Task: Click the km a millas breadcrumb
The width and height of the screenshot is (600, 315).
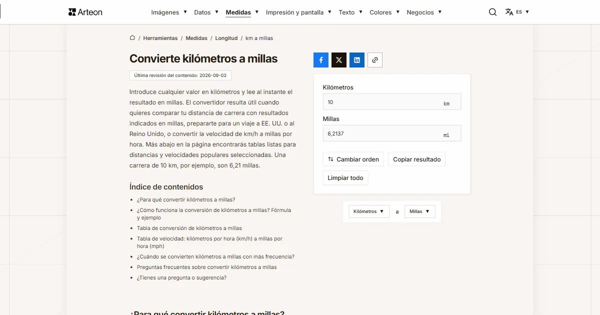Action: click(259, 38)
